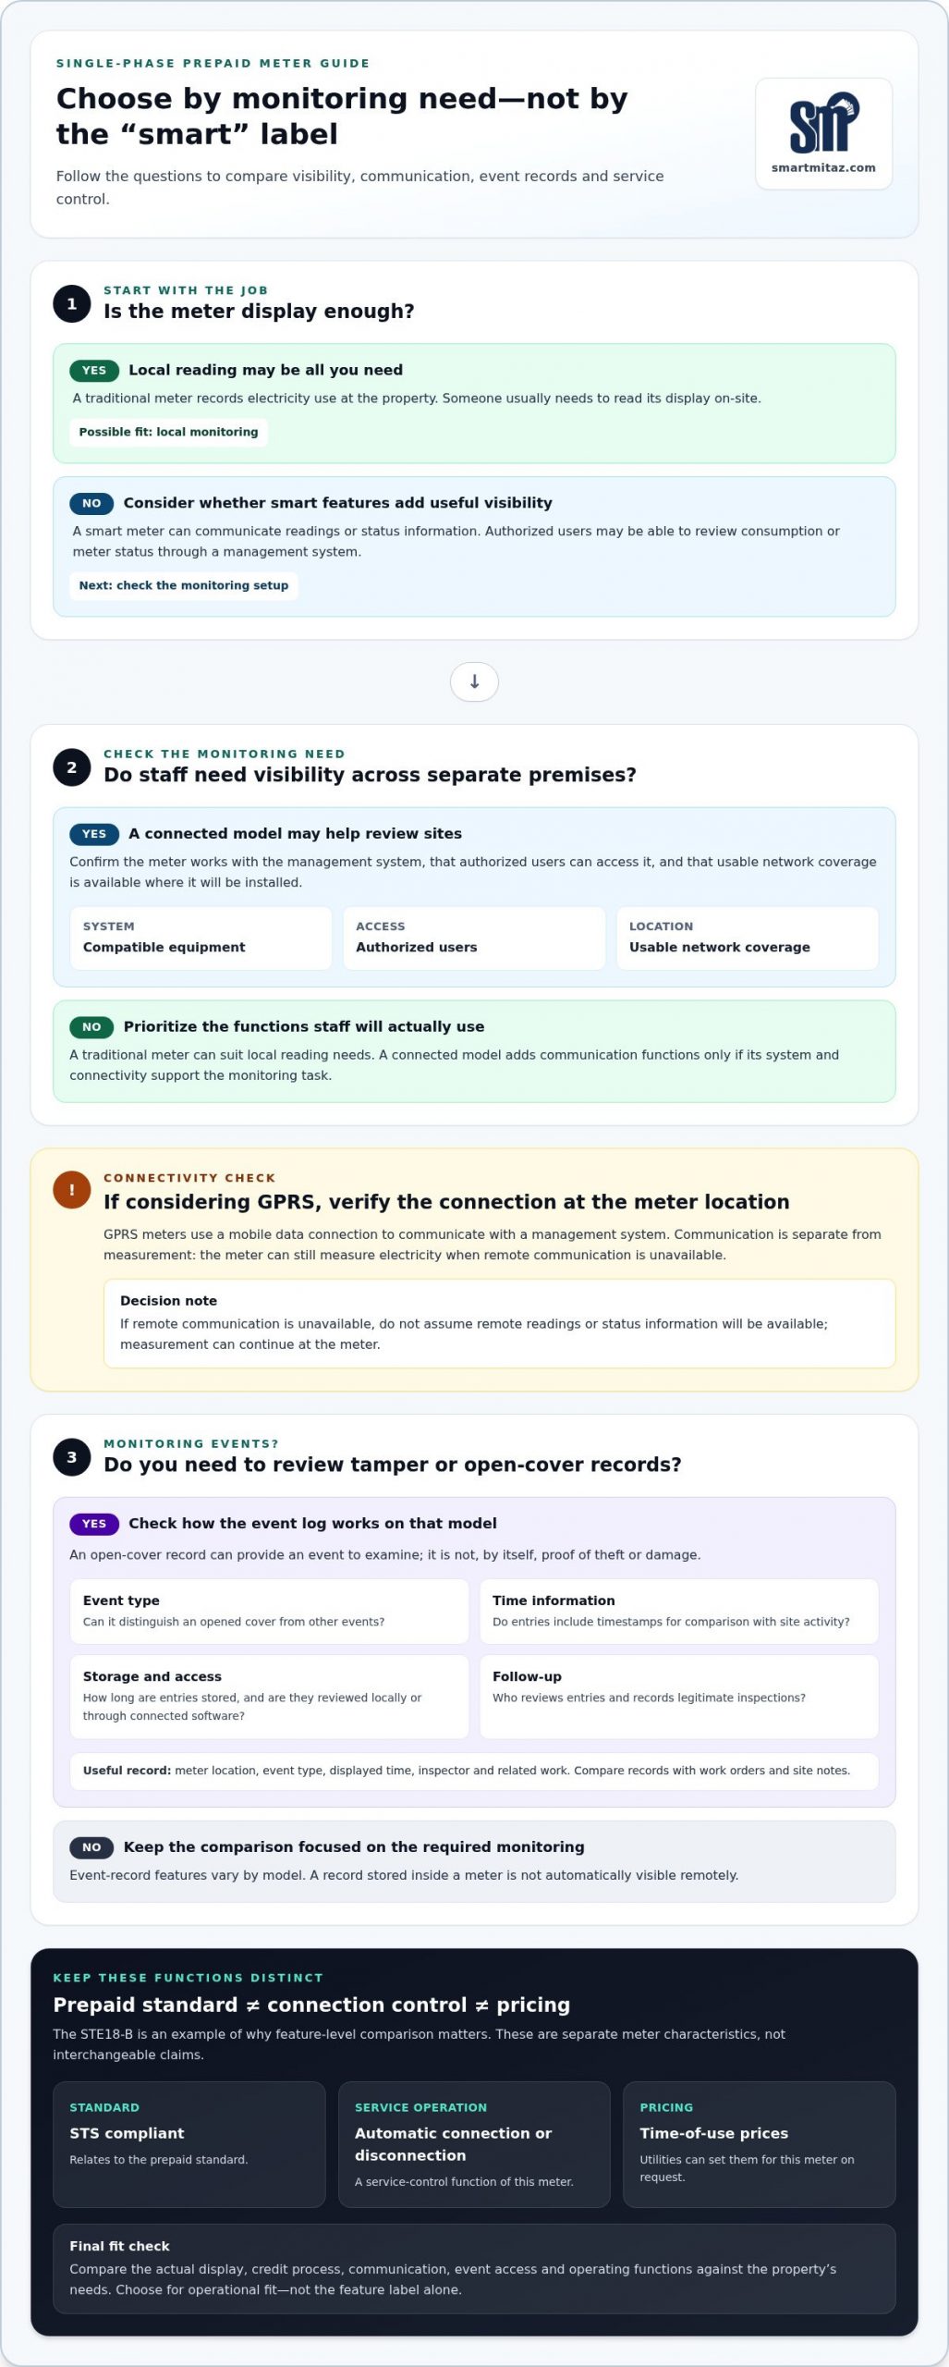Click the step 3 number badge

coord(72,1456)
